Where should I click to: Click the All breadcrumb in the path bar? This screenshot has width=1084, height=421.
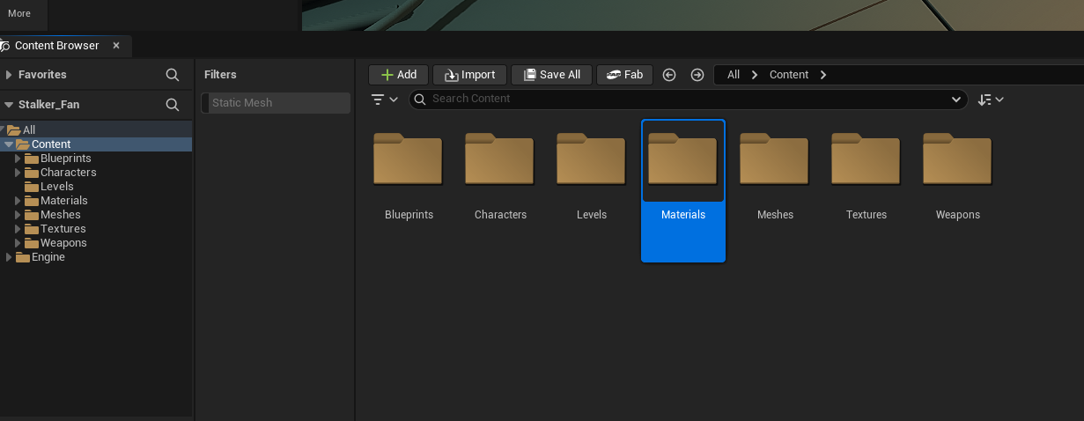click(x=734, y=75)
